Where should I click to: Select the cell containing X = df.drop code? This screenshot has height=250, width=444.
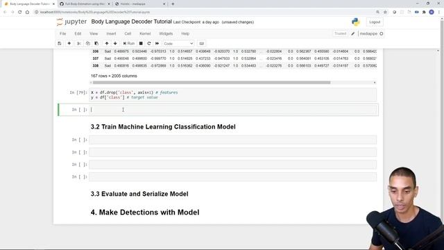click(x=233, y=95)
